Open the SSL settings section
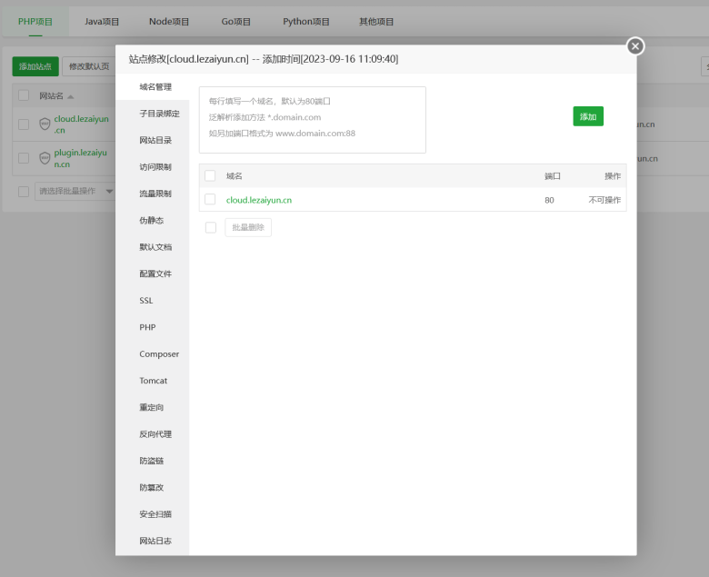This screenshot has height=577, width=709. 146,300
